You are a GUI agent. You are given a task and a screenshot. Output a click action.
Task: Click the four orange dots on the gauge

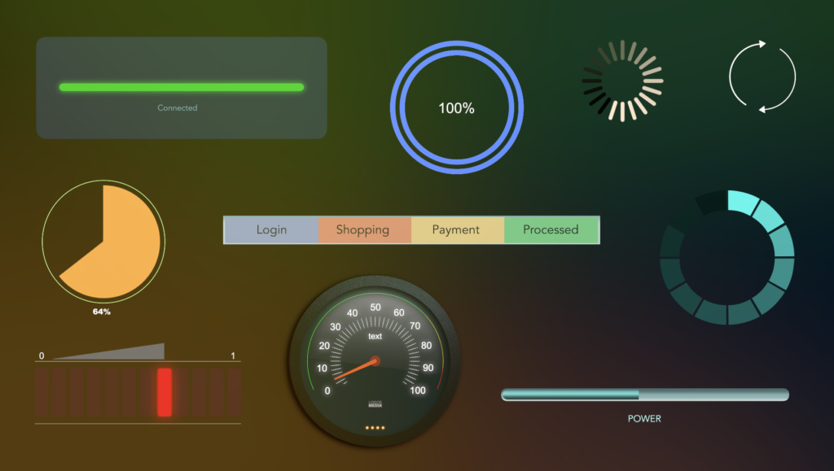375,427
